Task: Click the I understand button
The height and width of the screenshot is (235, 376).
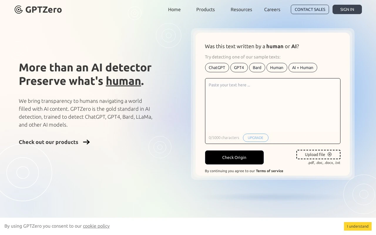Action: [x=358, y=226]
